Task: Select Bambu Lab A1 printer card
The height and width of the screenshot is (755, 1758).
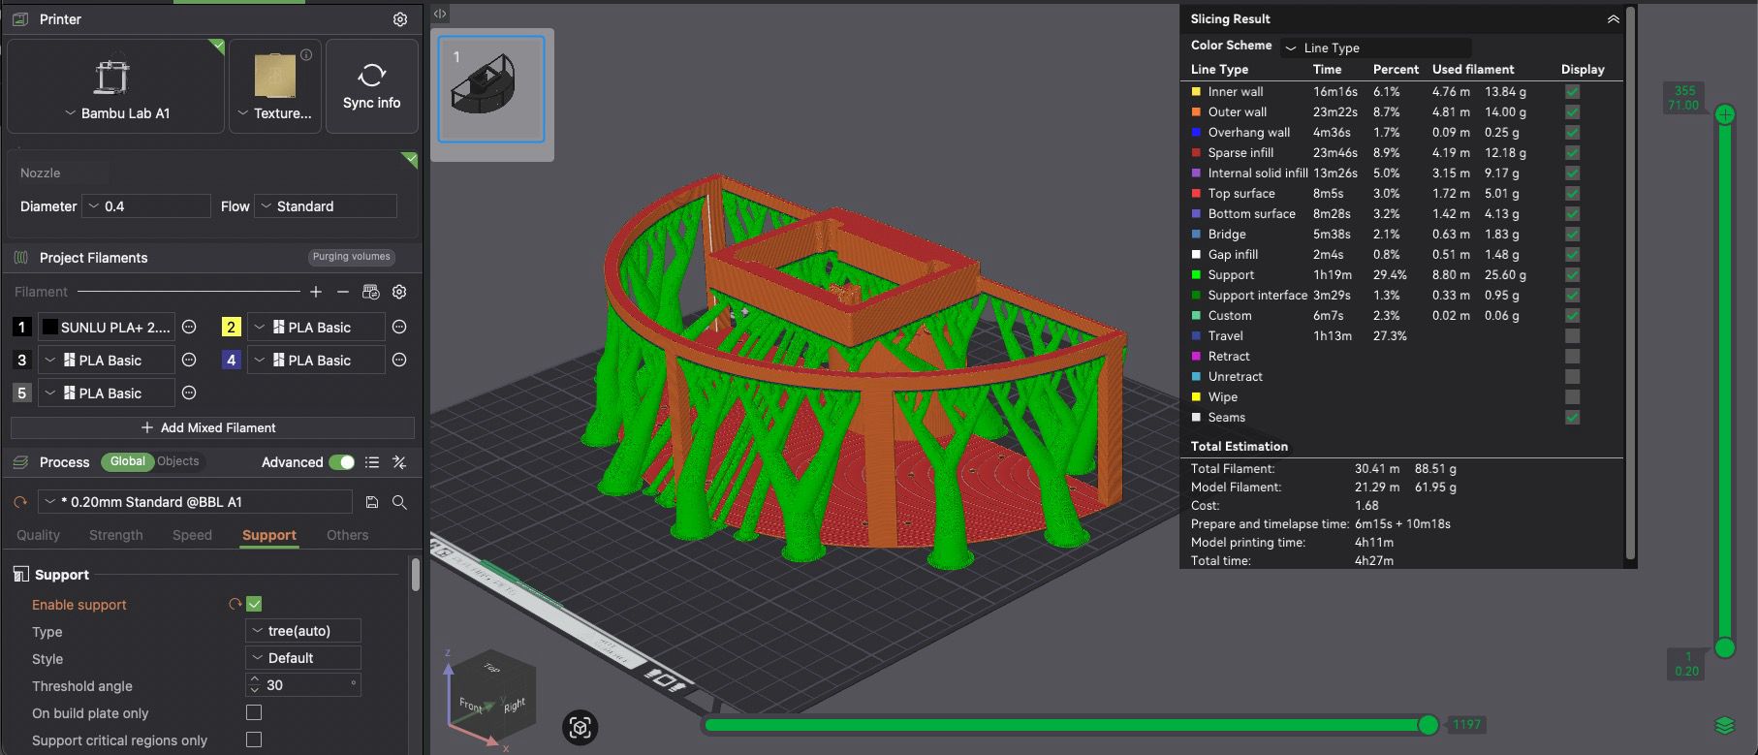Action: click(x=116, y=86)
